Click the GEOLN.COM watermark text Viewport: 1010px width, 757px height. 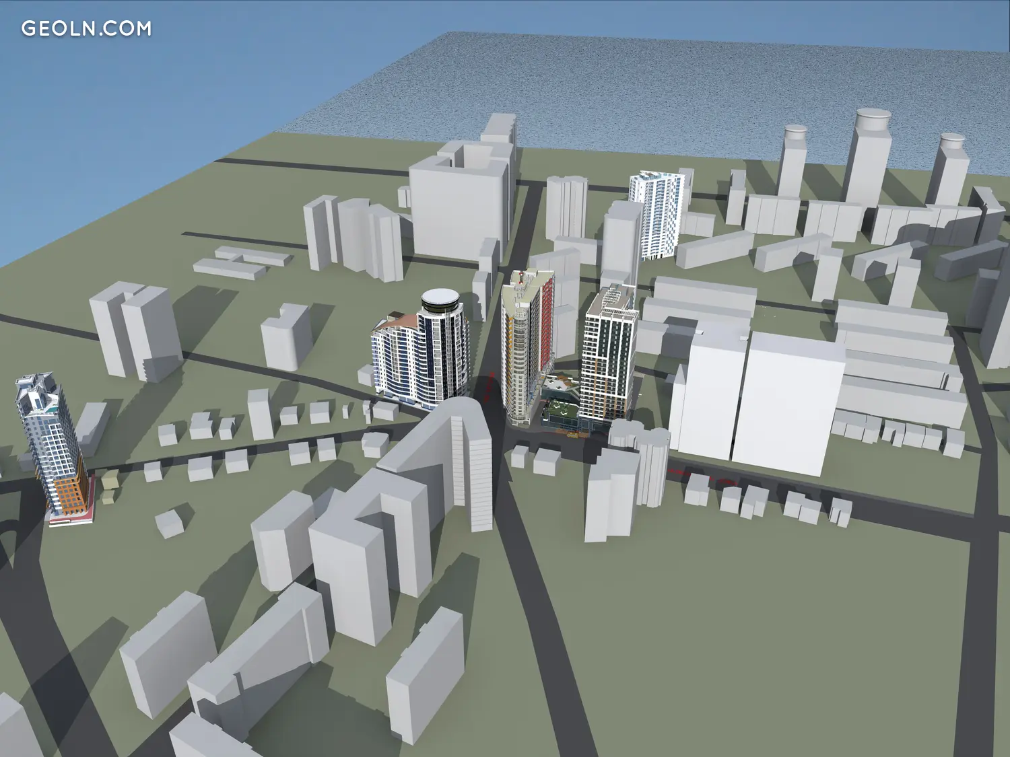(86, 28)
